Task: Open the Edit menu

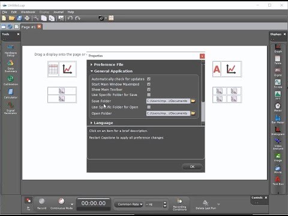Action: pos(14,12)
